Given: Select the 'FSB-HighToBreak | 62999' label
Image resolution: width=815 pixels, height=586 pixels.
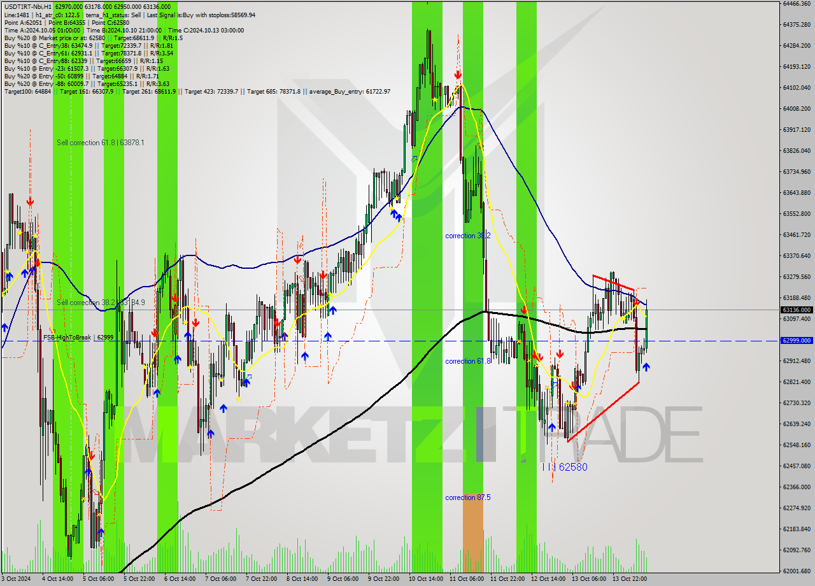Looking at the screenshot, I should click(x=78, y=337).
